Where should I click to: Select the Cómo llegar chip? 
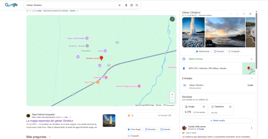(134, 129)
